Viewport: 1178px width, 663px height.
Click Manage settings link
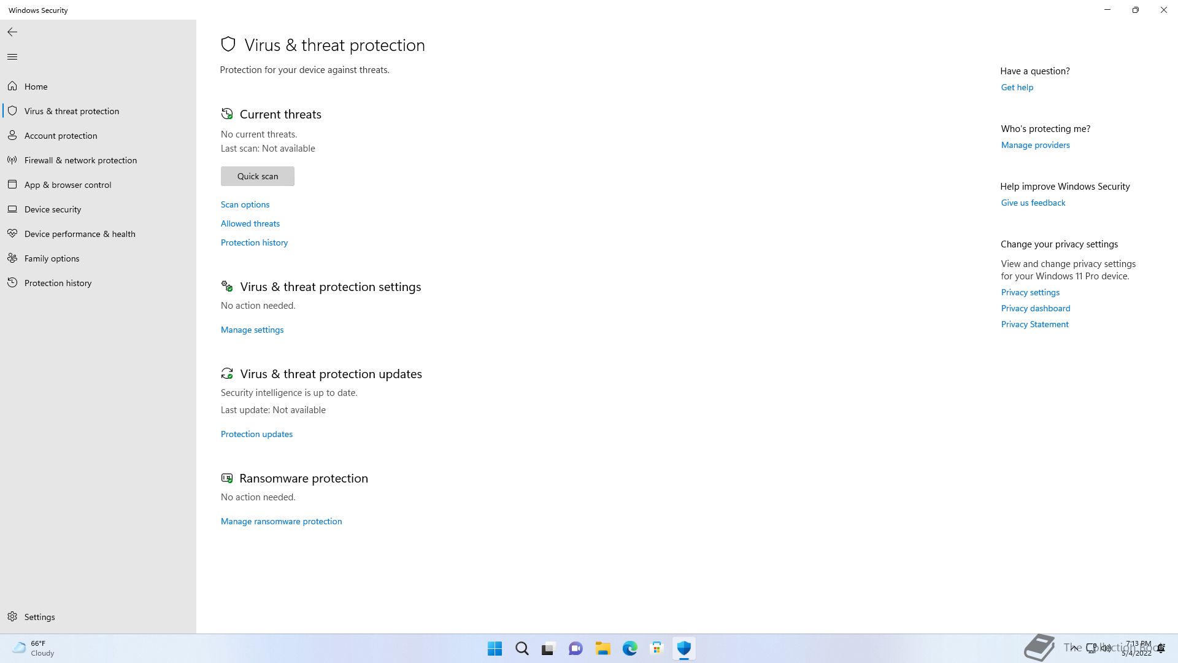[252, 330]
